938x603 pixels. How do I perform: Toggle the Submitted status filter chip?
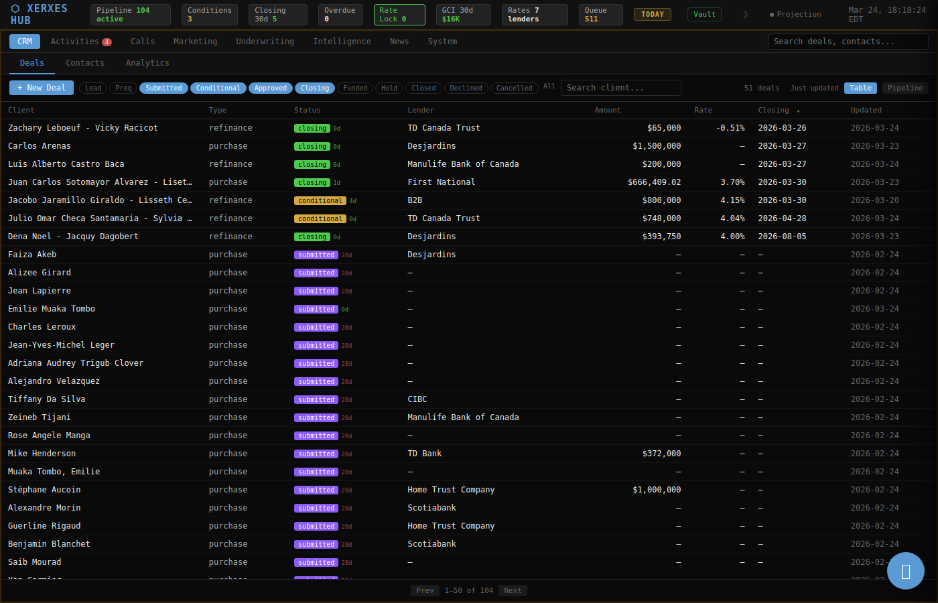pos(163,88)
